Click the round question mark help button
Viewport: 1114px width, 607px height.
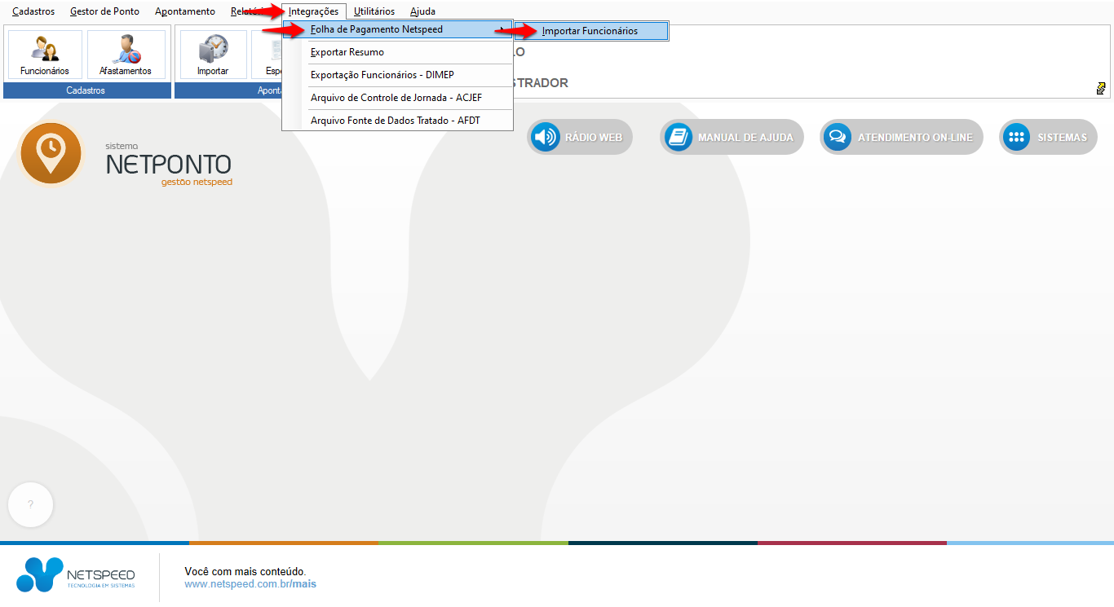point(30,505)
